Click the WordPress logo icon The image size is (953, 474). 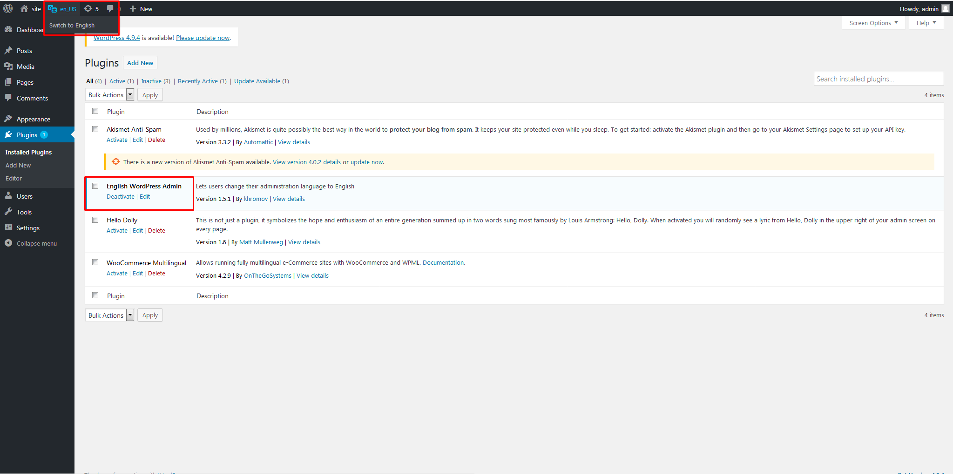[8, 8]
